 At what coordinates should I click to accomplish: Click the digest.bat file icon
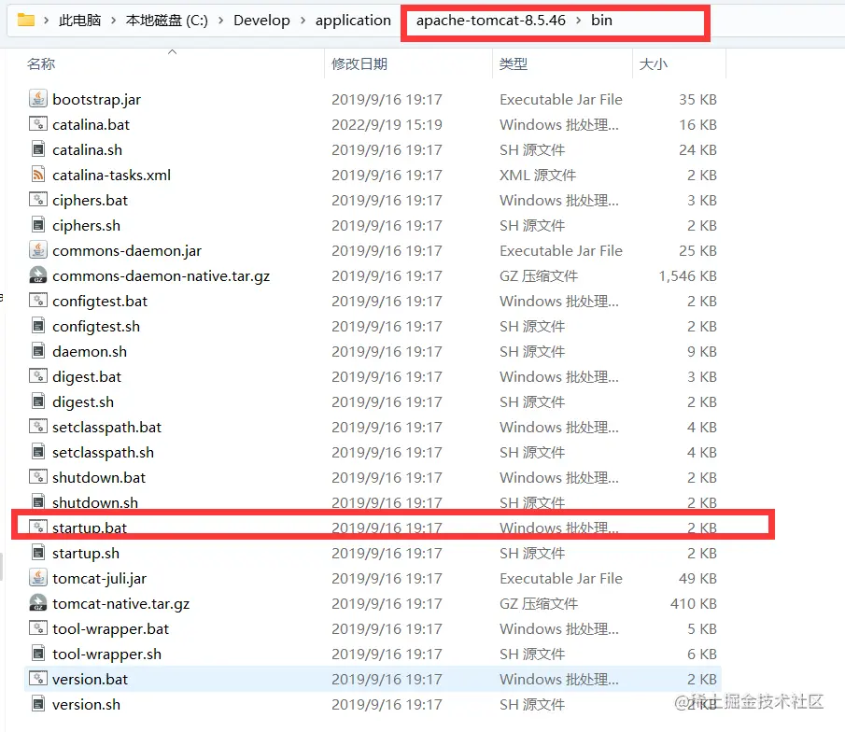[37, 375]
